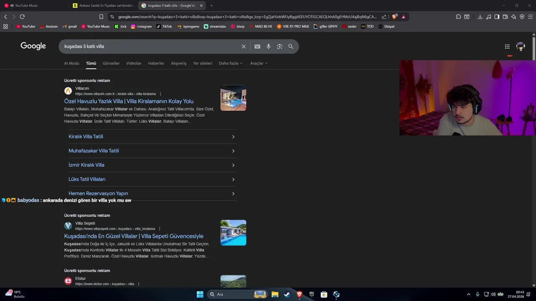Search by image with the Lens icon
The image size is (536, 301).
pos(280,46)
